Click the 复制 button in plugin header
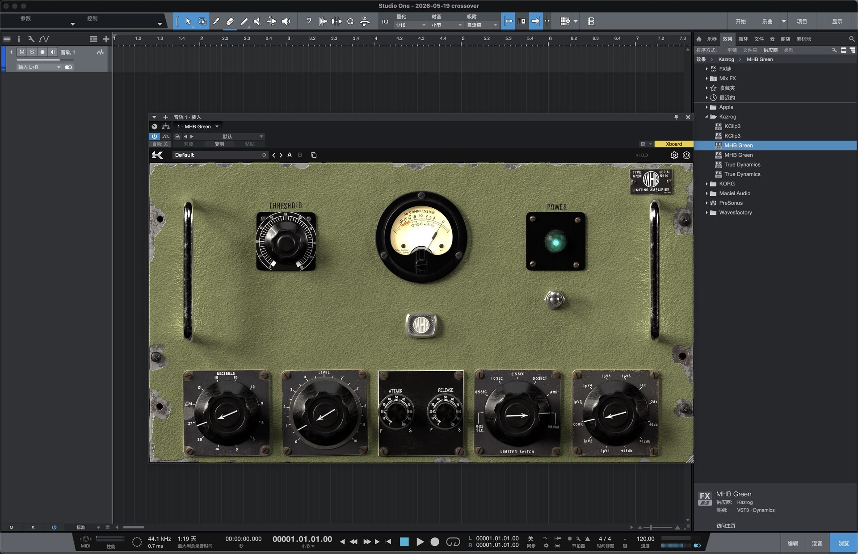The height and width of the screenshot is (554, 858). (219, 144)
